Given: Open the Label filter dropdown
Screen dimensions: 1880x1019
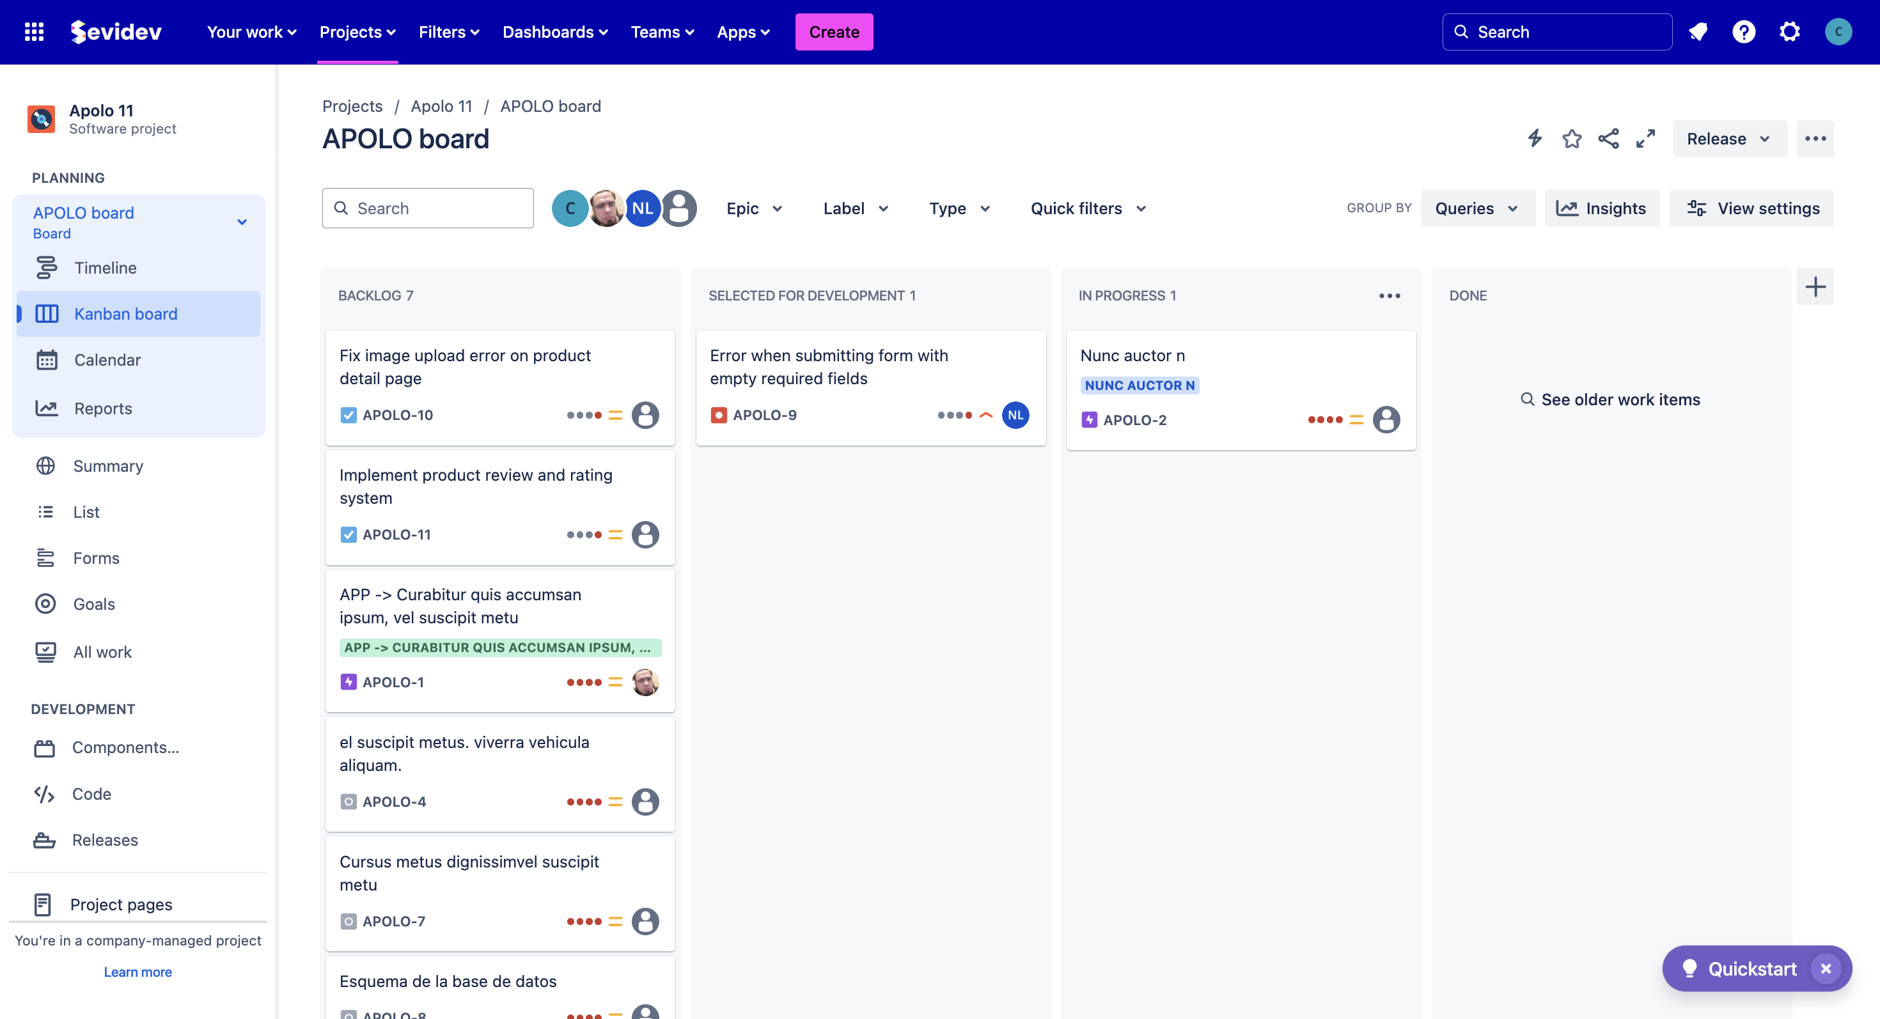Looking at the screenshot, I should [x=856, y=208].
